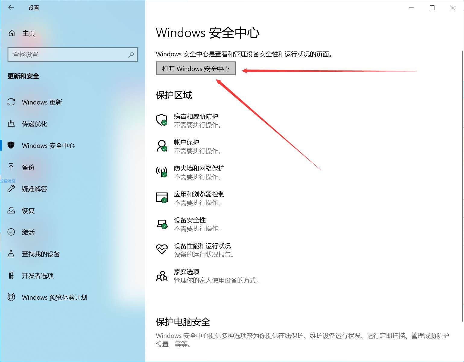This screenshot has width=464, height=362.
Task: Go to the 主页 home icon
Action: [x=11, y=33]
